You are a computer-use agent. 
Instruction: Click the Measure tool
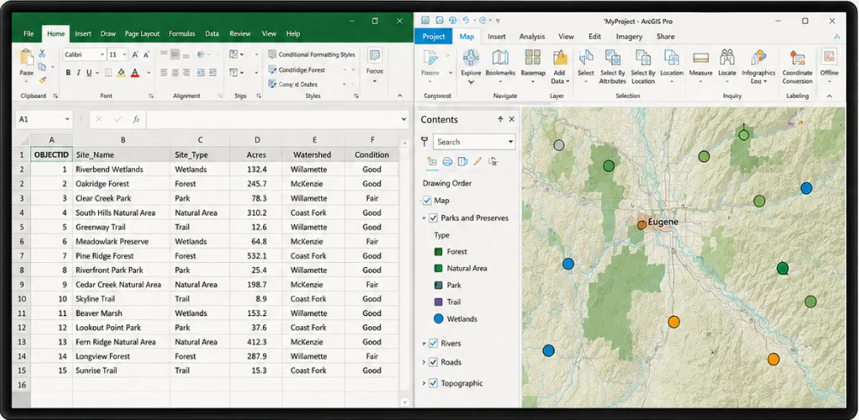coord(701,58)
